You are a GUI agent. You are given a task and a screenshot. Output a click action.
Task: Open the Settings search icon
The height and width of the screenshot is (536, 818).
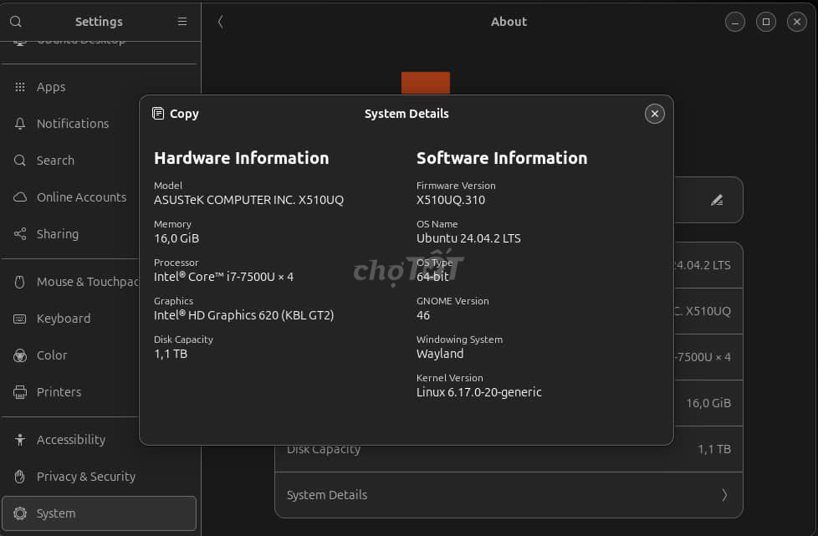click(x=16, y=22)
